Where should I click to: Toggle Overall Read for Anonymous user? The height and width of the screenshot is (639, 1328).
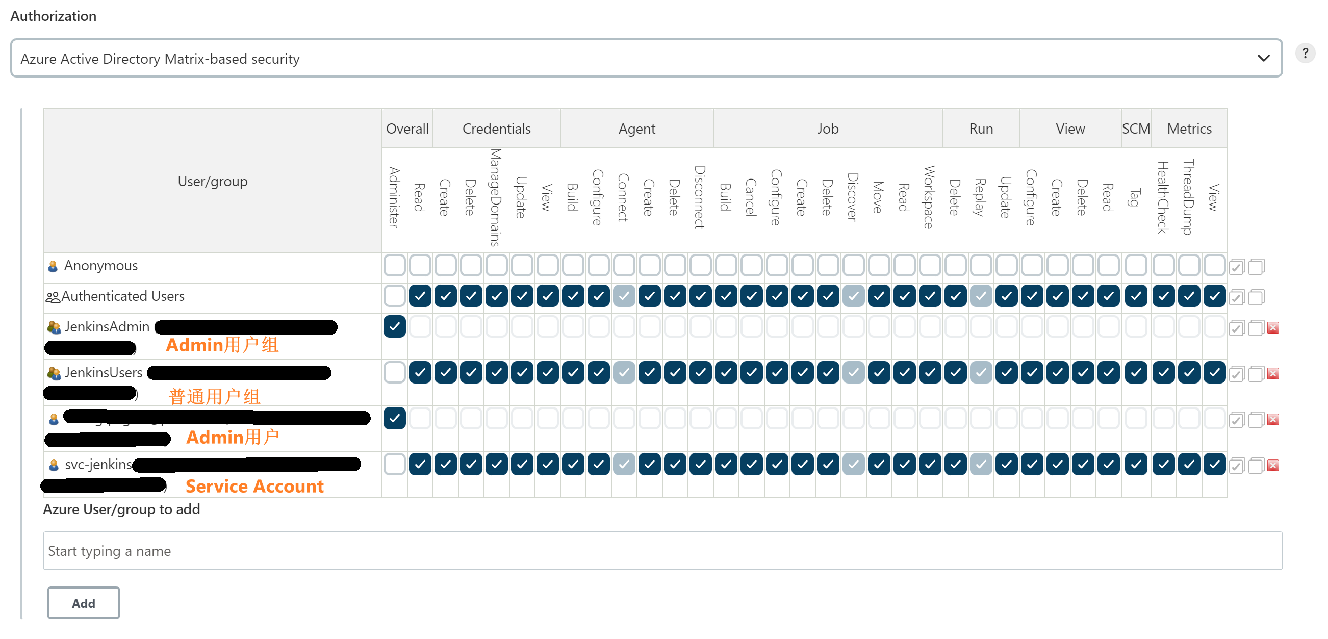point(420,265)
